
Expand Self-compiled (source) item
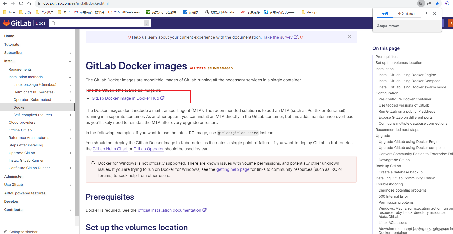pyautogui.click(x=70, y=115)
